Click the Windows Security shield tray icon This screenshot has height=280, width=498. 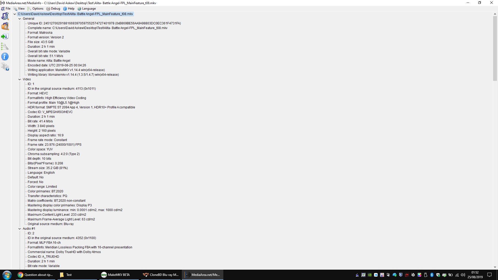click(438, 275)
